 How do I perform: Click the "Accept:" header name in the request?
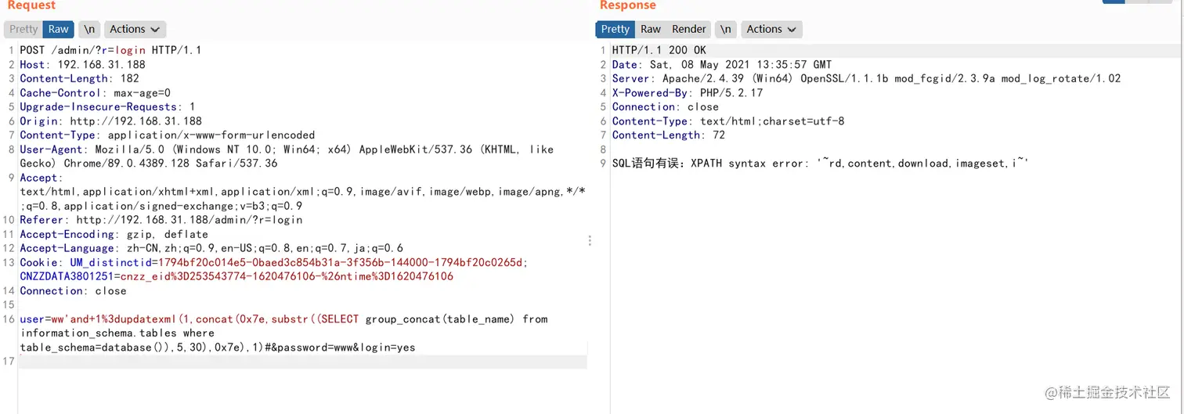[42, 178]
